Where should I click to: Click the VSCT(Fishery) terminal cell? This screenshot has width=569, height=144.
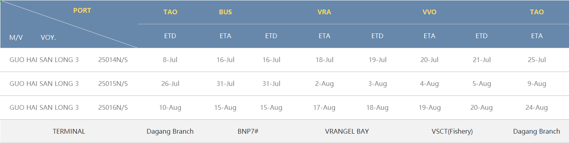(x=452, y=131)
